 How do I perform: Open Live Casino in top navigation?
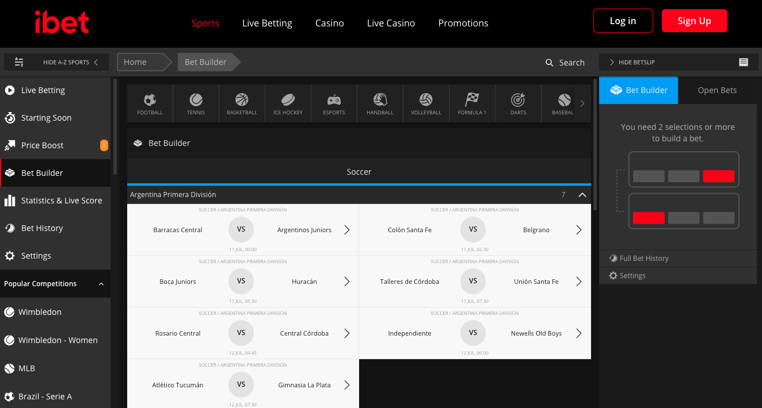point(391,23)
